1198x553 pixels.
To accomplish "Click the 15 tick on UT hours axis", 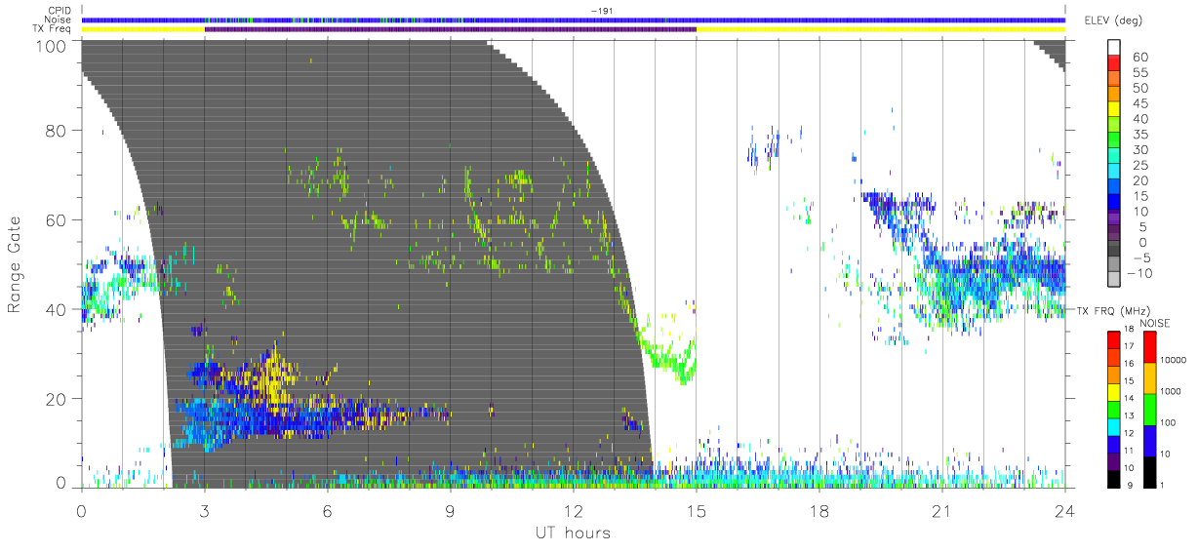I will (x=696, y=511).
